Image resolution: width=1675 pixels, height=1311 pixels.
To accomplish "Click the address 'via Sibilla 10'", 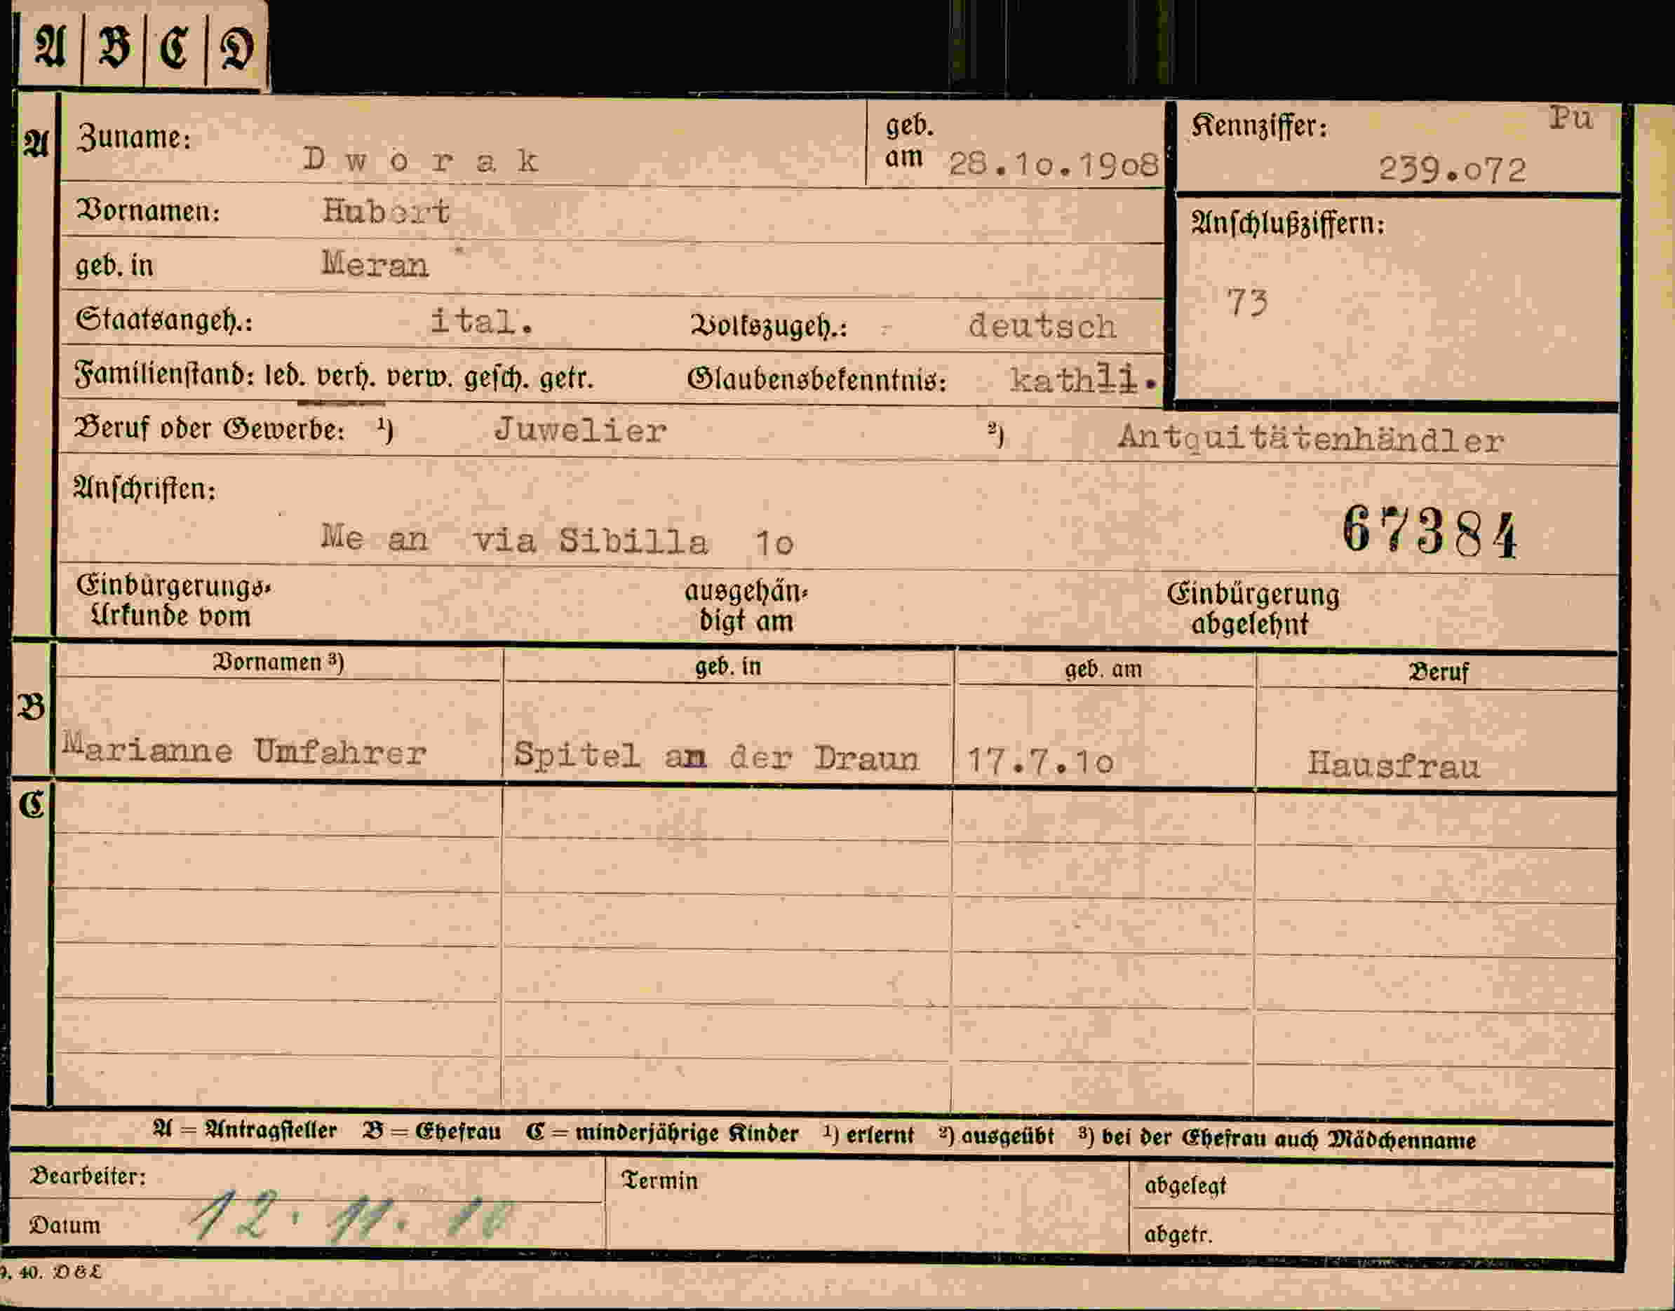I will pos(633,541).
